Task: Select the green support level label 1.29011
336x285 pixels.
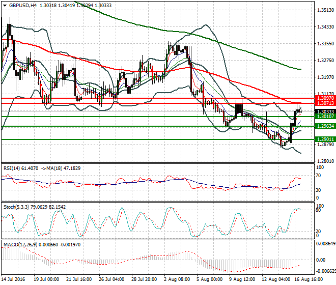Action: pyautogui.click(x=325, y=139)
